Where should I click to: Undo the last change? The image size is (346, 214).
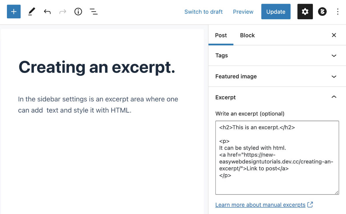(x=47, y=12)
